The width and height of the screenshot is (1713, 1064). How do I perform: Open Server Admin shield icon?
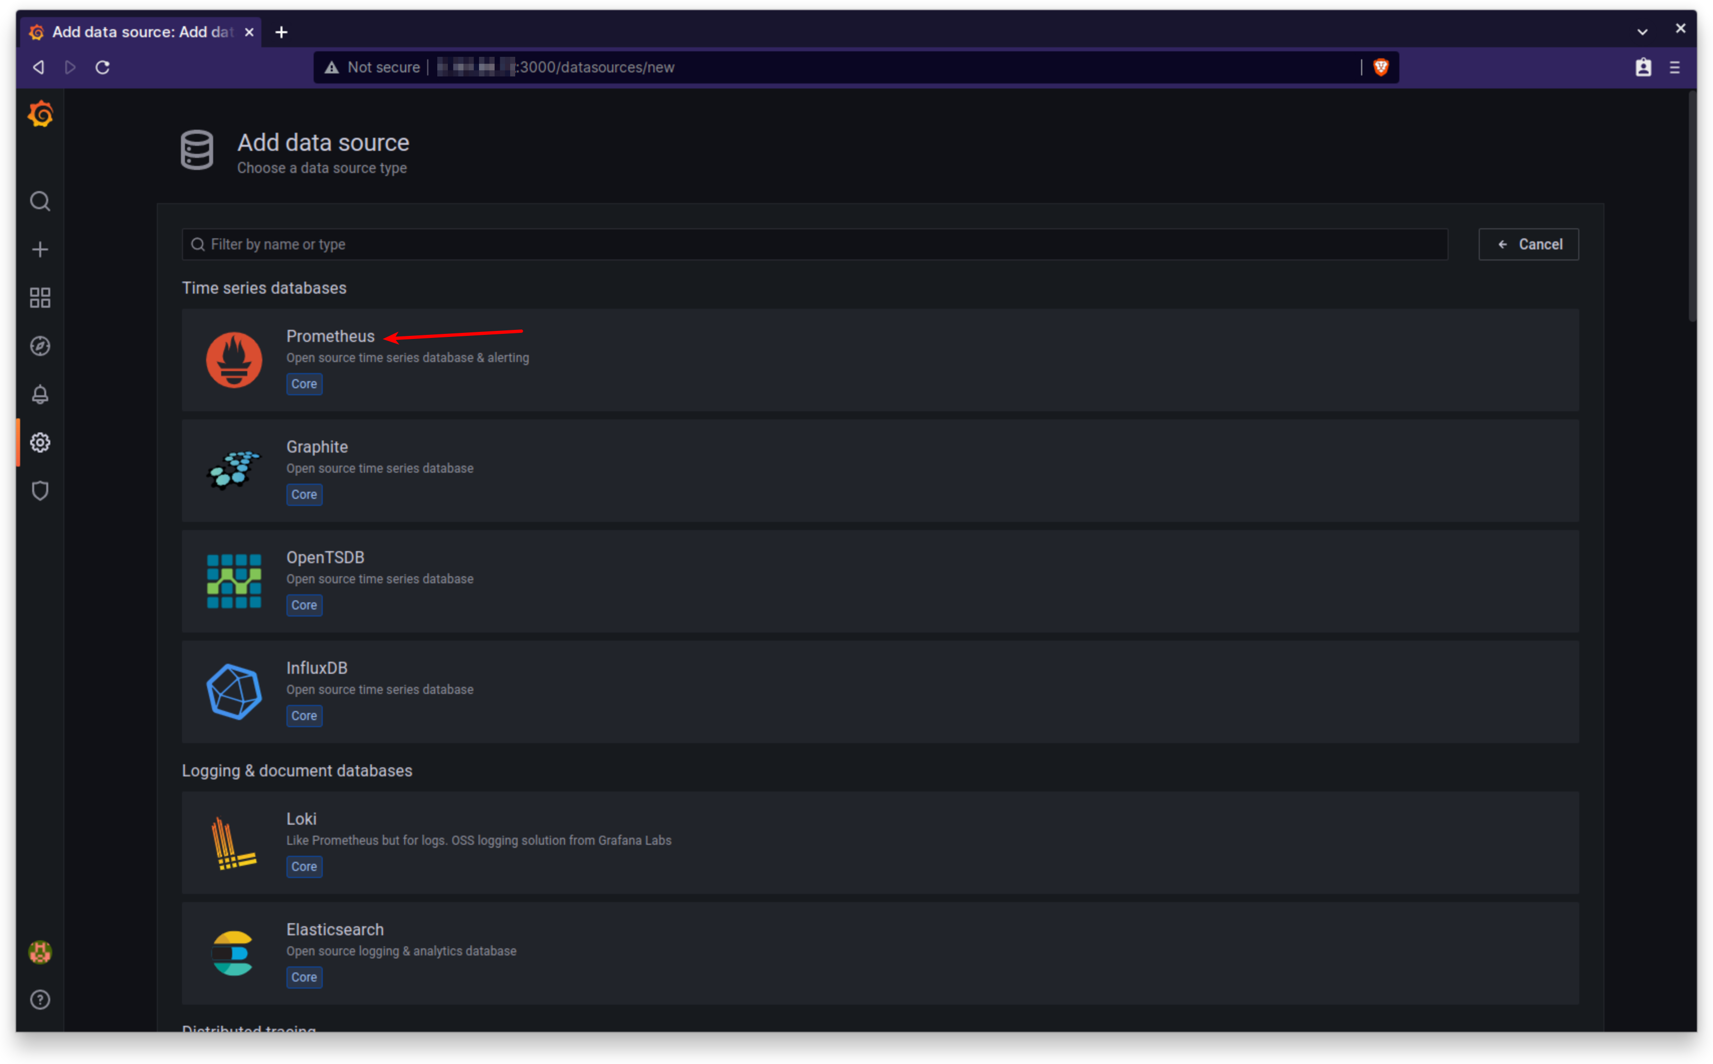(x=39, y=490)
